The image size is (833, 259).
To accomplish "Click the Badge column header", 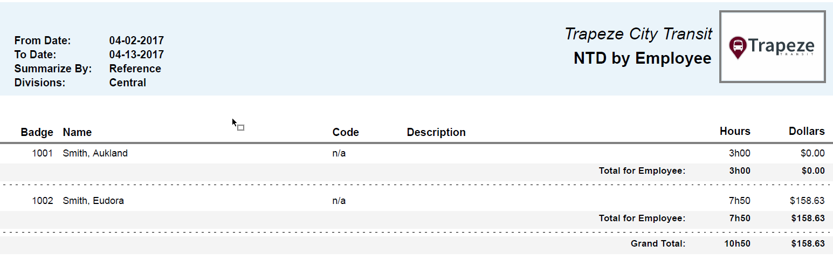I will [37, 132].
